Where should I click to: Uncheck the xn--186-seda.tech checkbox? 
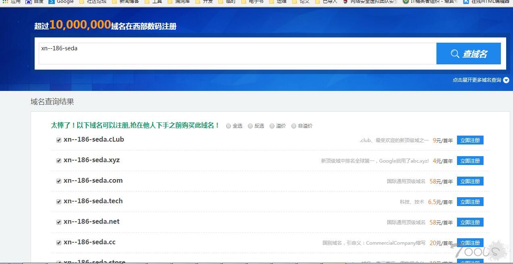point(59,202)
